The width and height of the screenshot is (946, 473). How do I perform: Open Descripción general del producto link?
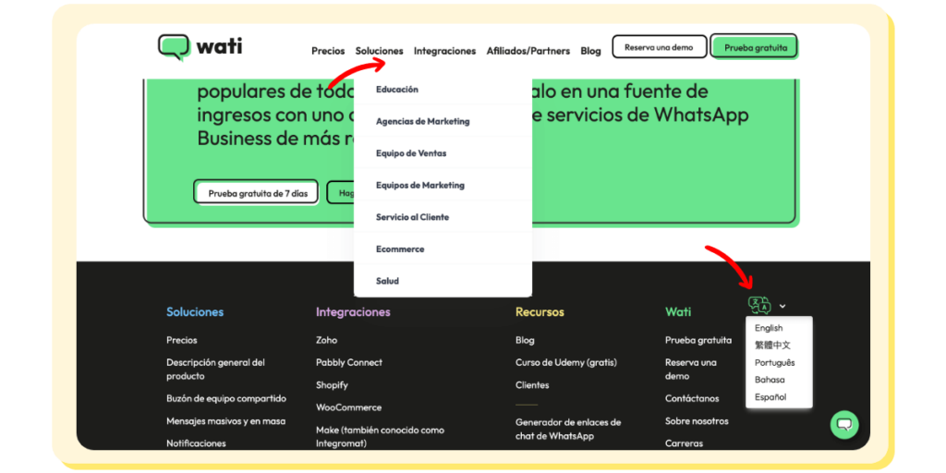(215, 370)
